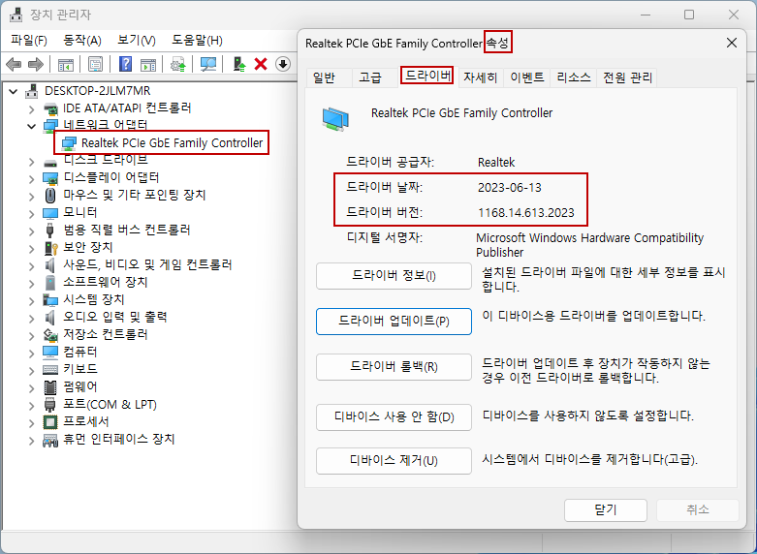Expand the 컴퓨터 node chevron

pyautogui.click(x=32, y=353)
